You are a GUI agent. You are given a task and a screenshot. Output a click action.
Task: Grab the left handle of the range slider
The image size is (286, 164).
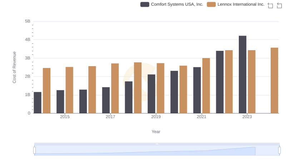pos(34,150)
